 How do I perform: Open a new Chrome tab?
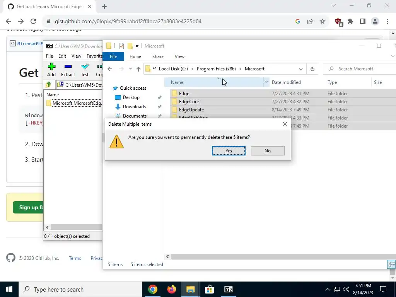point(104,7)
